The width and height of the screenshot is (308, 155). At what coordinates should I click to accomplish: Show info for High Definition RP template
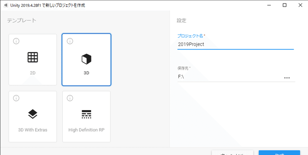[70, 98]
